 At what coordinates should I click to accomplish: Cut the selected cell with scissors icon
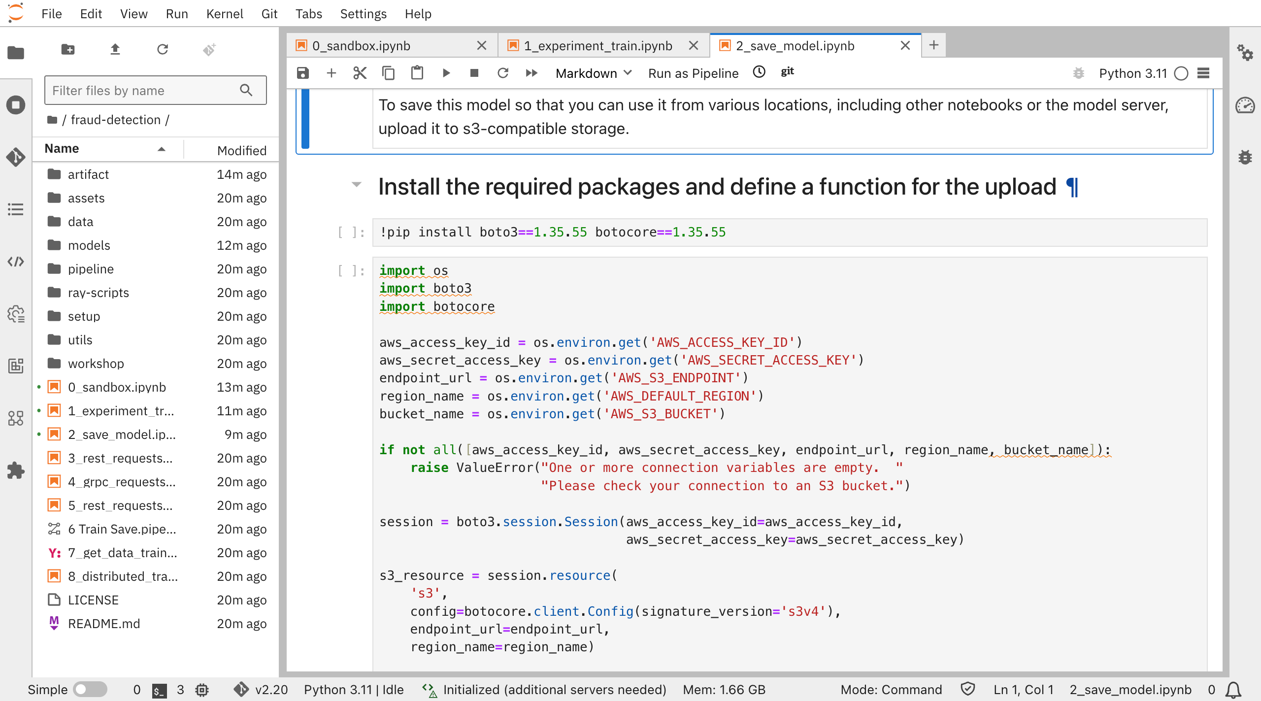360,73
